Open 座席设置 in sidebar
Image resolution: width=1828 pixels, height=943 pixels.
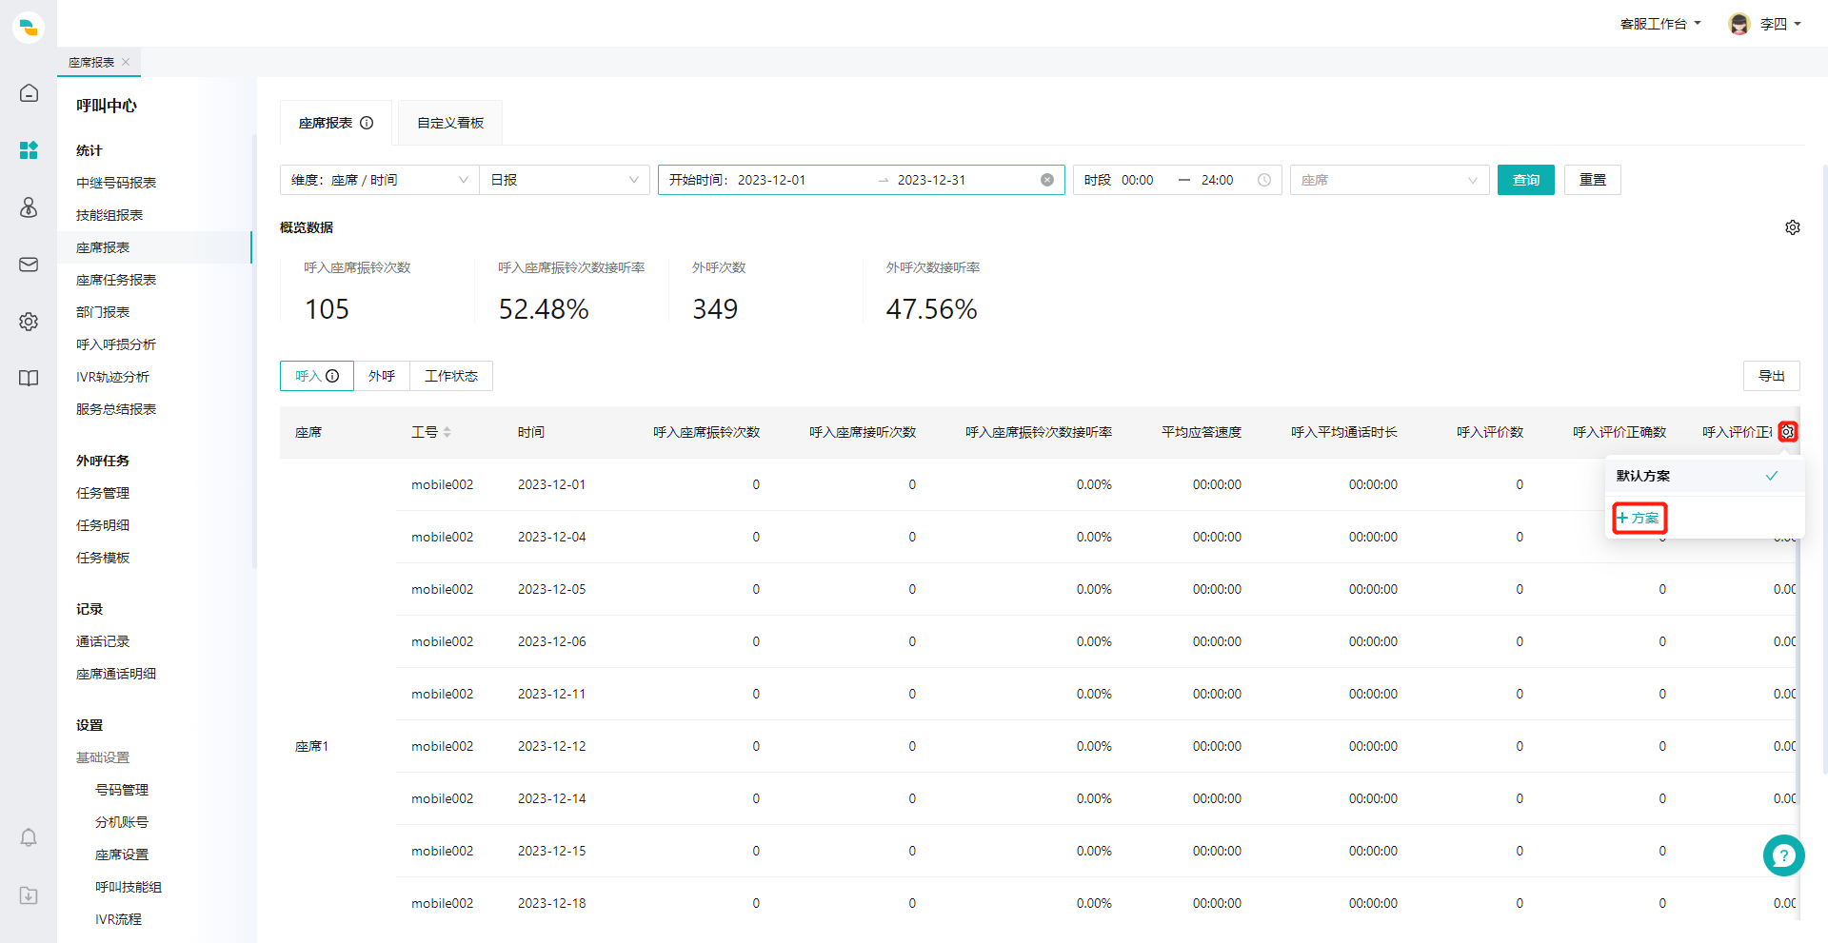tap(122, 855)
